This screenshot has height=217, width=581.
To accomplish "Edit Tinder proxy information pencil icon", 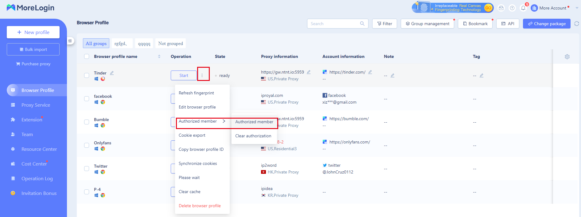I will point(309,72).
